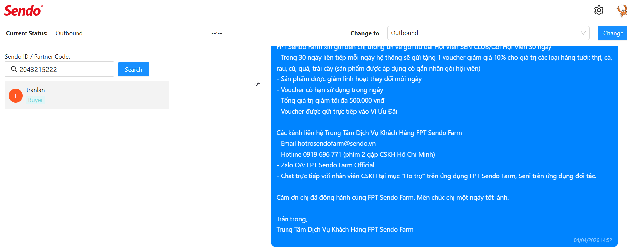Click the --:-- timer display

point(217,33)
